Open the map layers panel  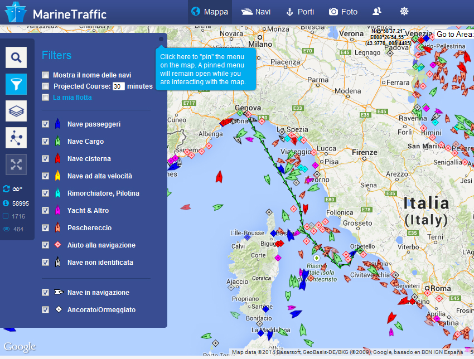pyautogui.click(x=16, y=111)
